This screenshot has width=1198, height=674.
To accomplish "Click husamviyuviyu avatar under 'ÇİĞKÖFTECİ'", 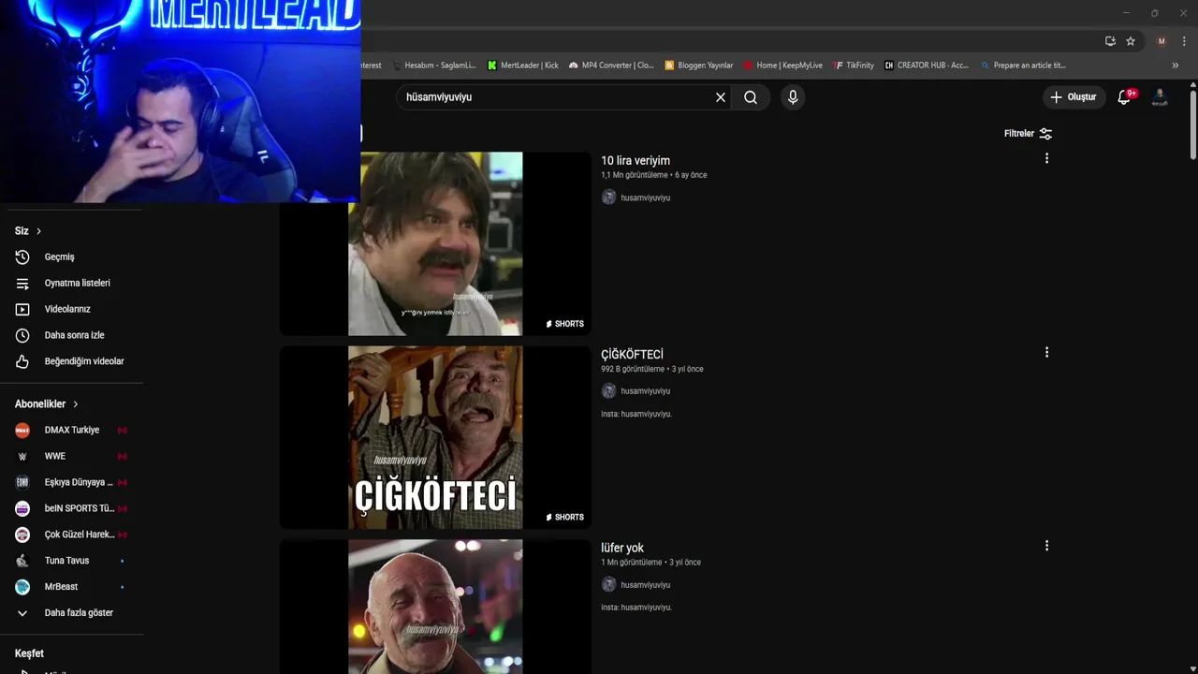I will pyautogui.click(x=608, y=391).
